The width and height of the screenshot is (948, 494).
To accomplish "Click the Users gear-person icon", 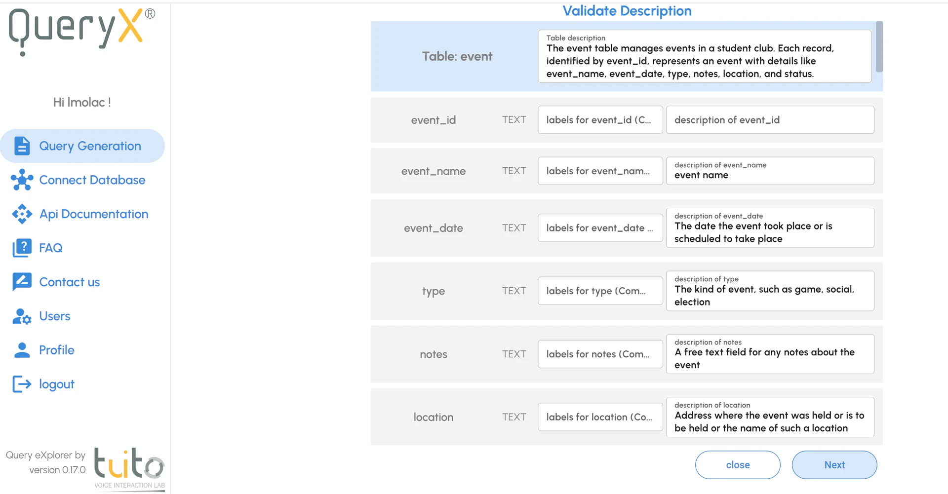I will [22, 316].
